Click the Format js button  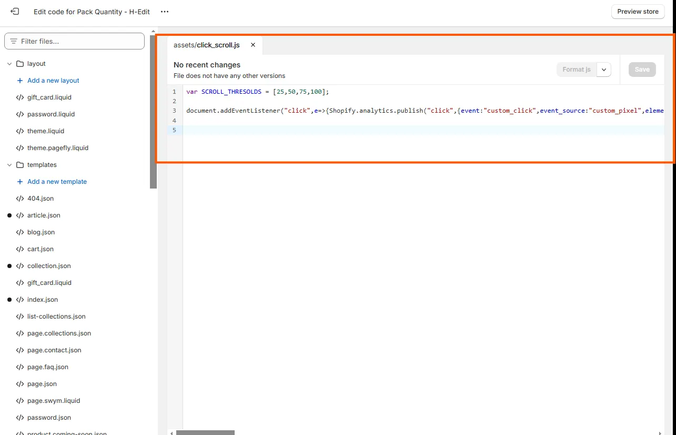(x=577, y=70)
